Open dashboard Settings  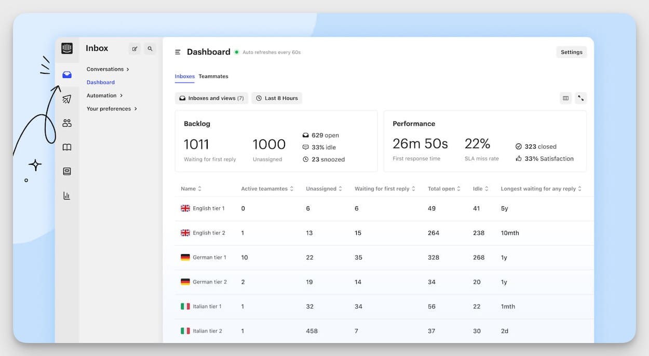(x=571, y=51)
